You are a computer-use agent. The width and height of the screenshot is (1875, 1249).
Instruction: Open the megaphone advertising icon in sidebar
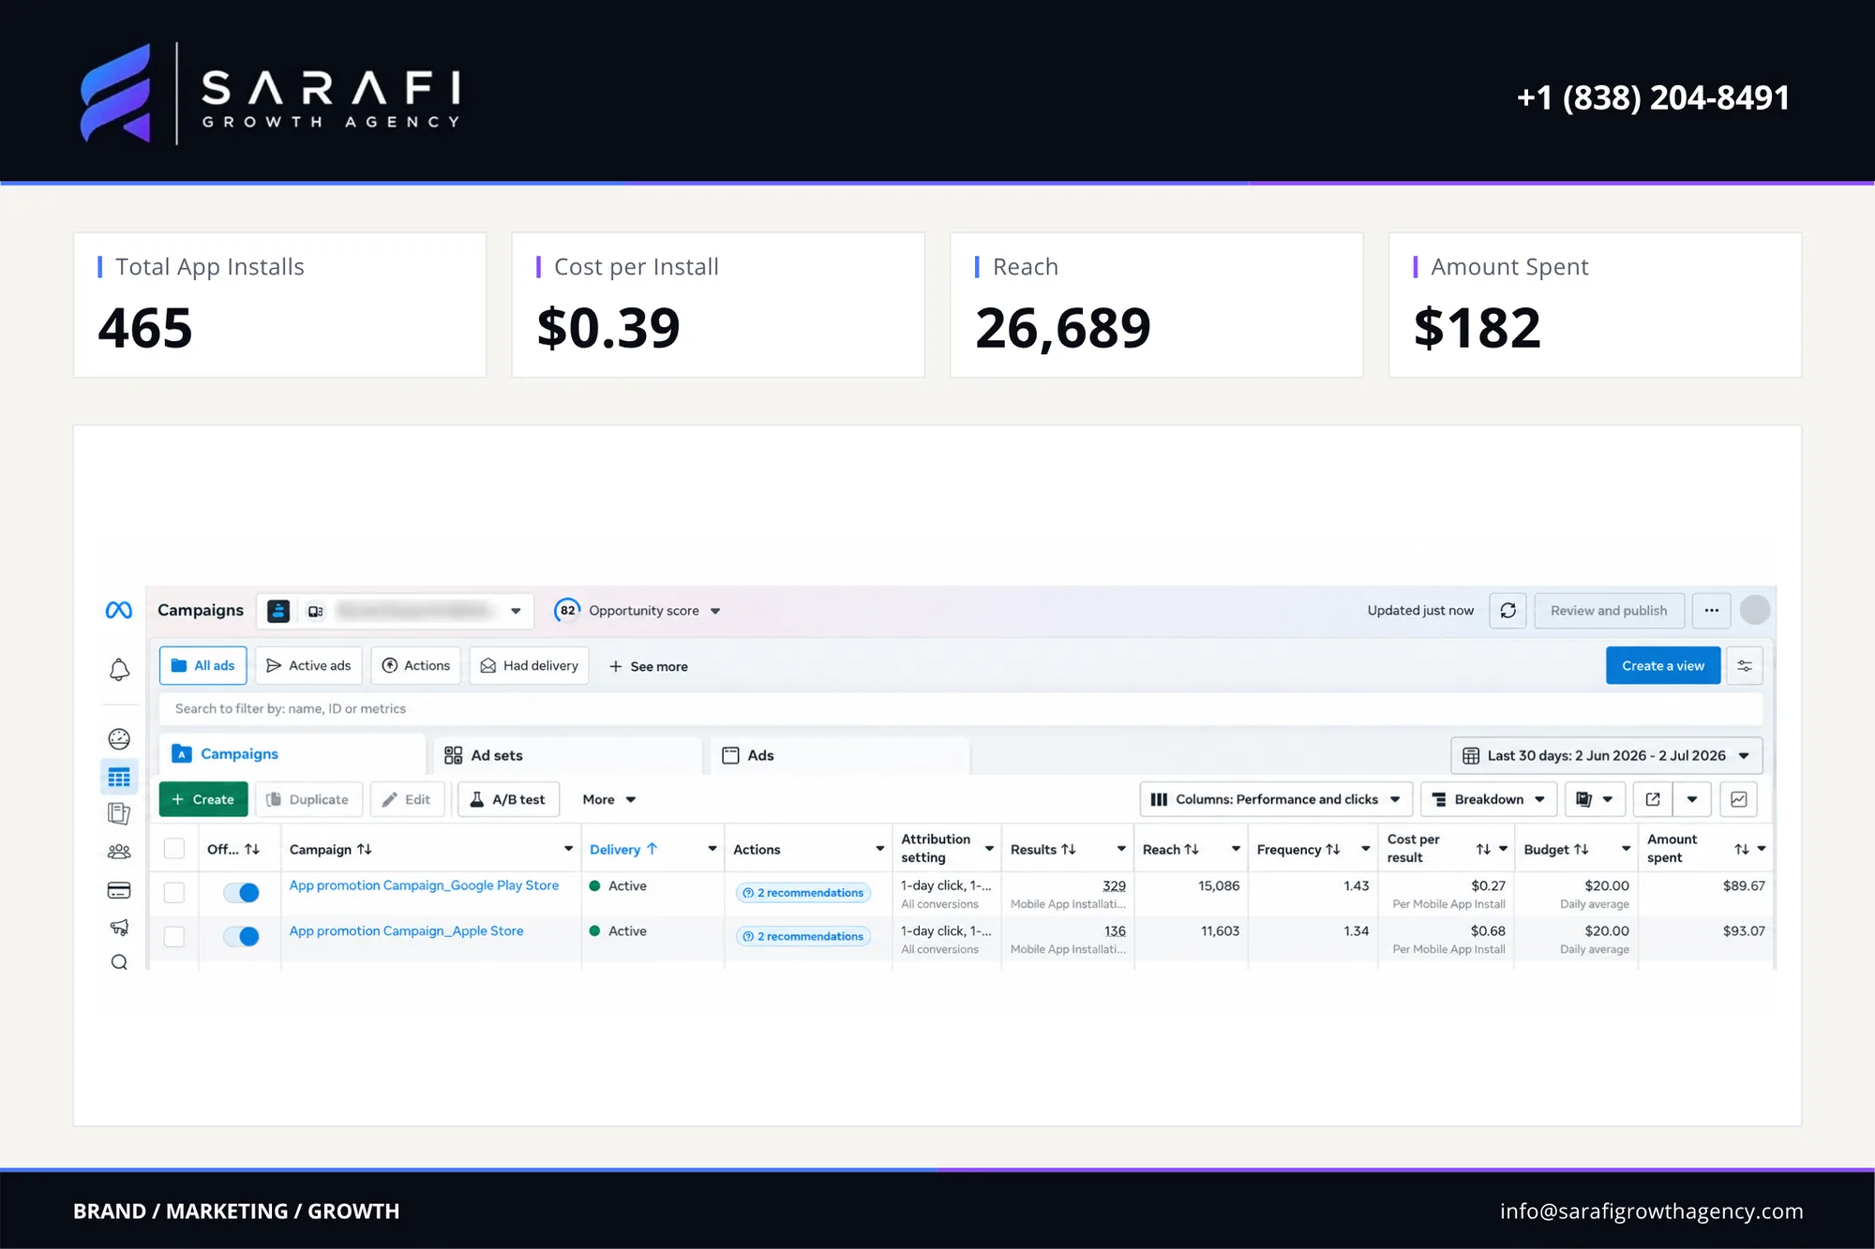coord(119,927)
